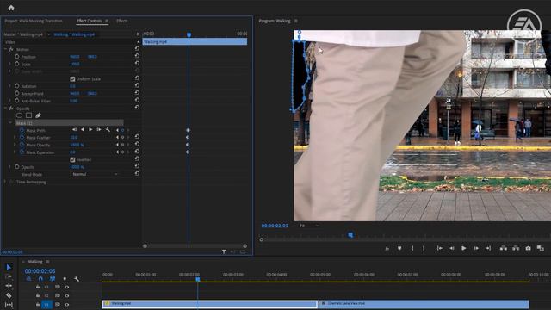The image size is (551, 310).
Task: Open filter properties funnel icon in Effect Controls
Action: click(x=224, y=251)
